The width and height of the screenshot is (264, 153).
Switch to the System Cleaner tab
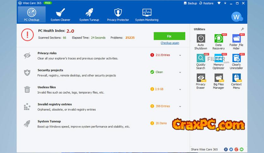point(60,15)
